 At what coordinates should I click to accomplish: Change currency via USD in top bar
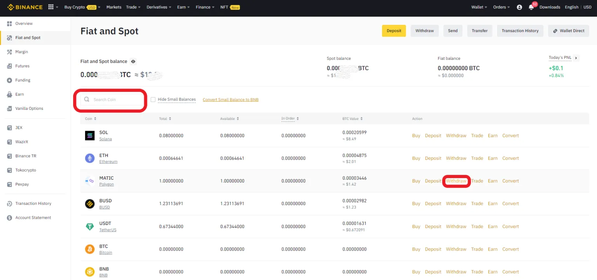click(587, 7)
